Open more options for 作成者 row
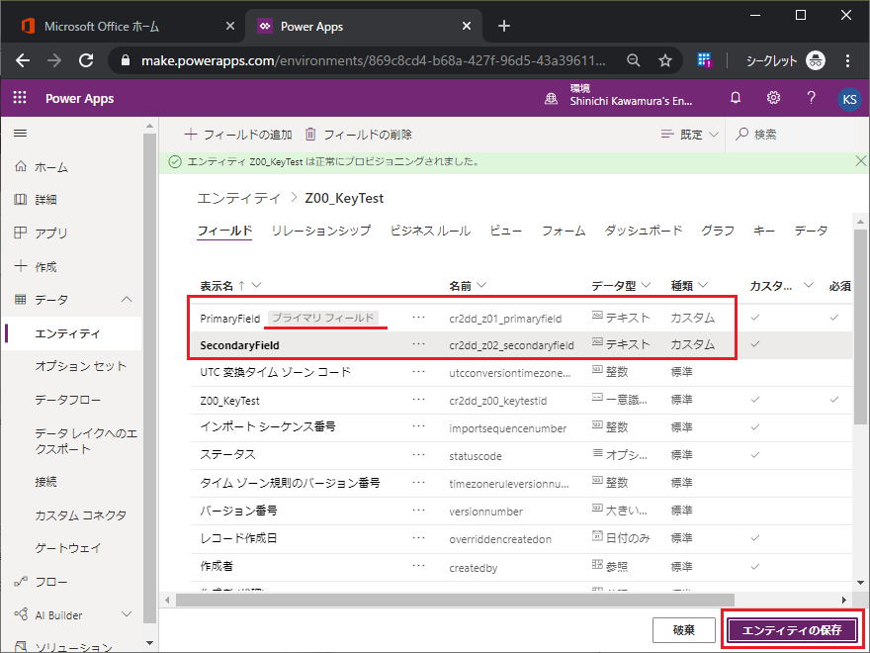This screenshot has height=653, width=870. click(x=419, y=566)
